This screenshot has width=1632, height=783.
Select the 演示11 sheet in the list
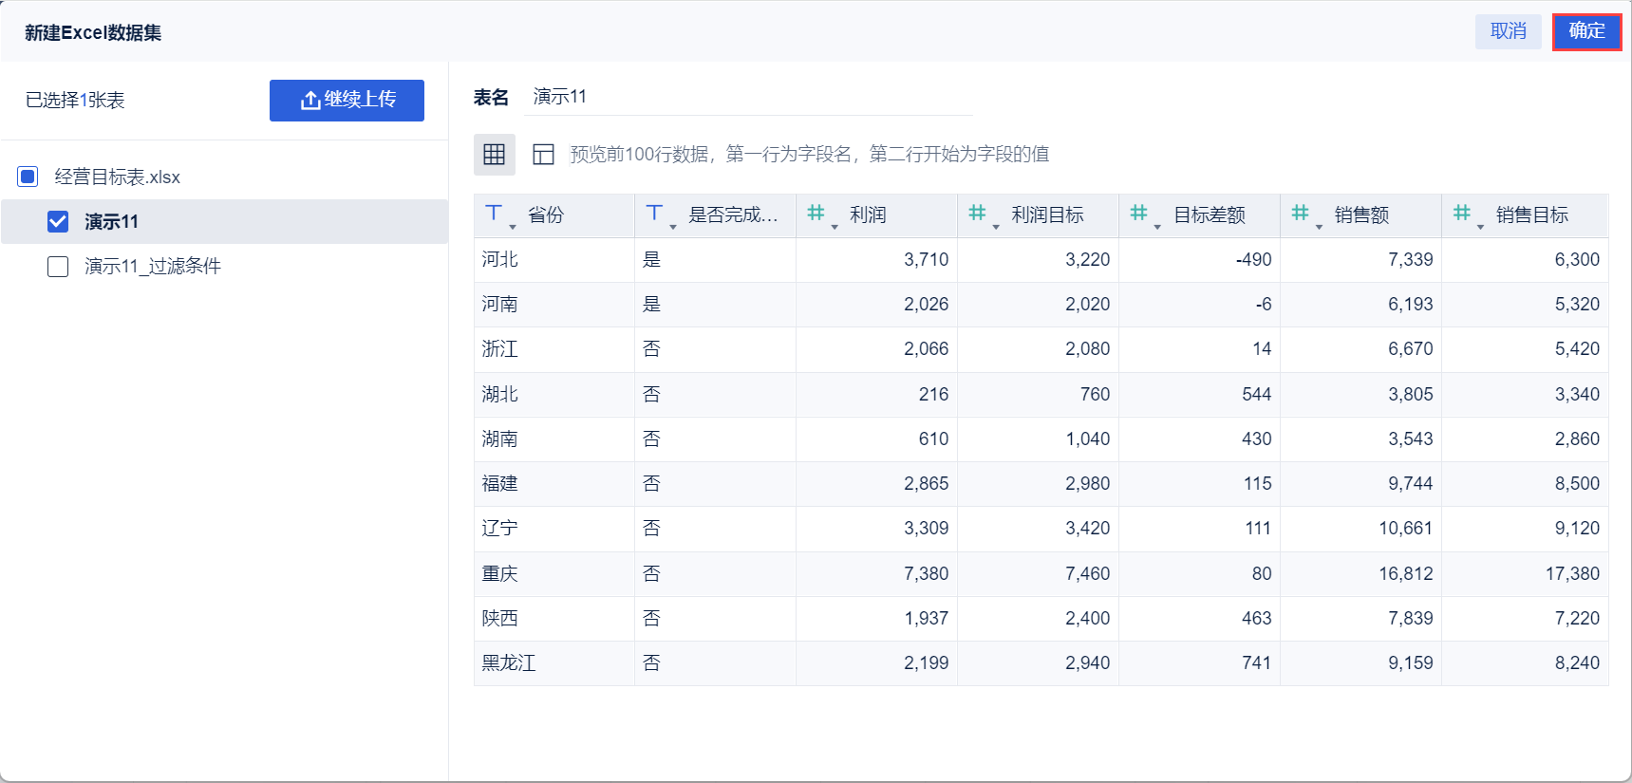112,221
